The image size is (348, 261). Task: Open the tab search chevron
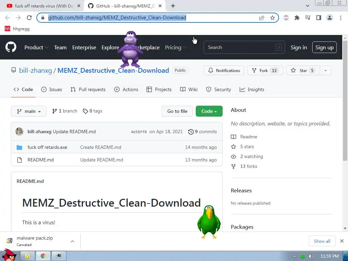tap(307, 6)
